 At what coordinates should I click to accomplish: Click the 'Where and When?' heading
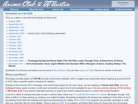pos(16,74)
